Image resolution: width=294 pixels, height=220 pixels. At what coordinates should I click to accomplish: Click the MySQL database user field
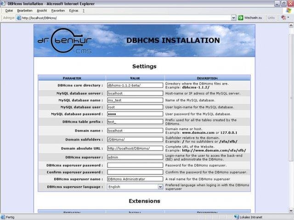click(x=135, y=107)
